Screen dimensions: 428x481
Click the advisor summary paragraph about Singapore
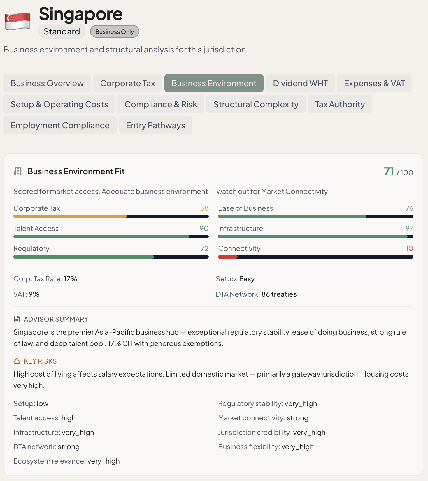click(x=210, y=338)
